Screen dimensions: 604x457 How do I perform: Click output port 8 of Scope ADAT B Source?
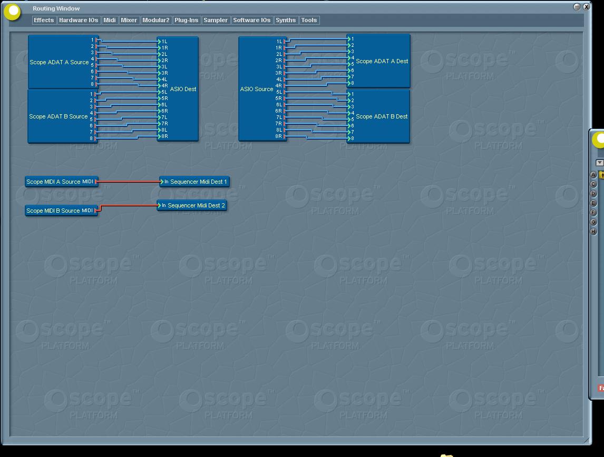[96, 138]
